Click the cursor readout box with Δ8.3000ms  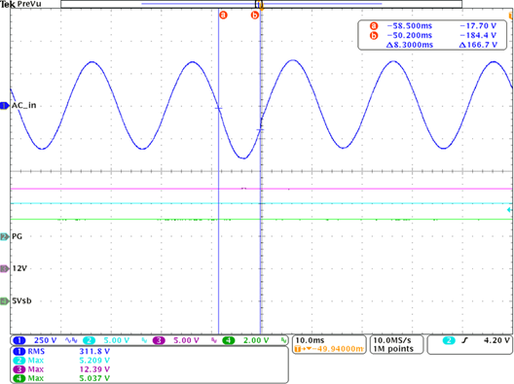tap(432, 35)
